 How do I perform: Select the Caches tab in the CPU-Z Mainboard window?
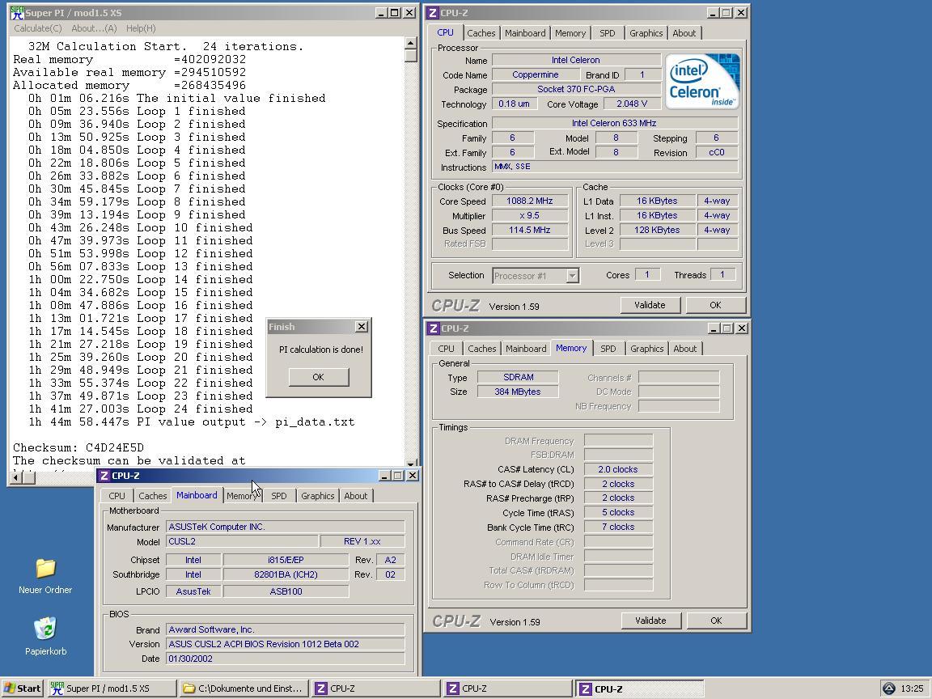tap(152, 496)
